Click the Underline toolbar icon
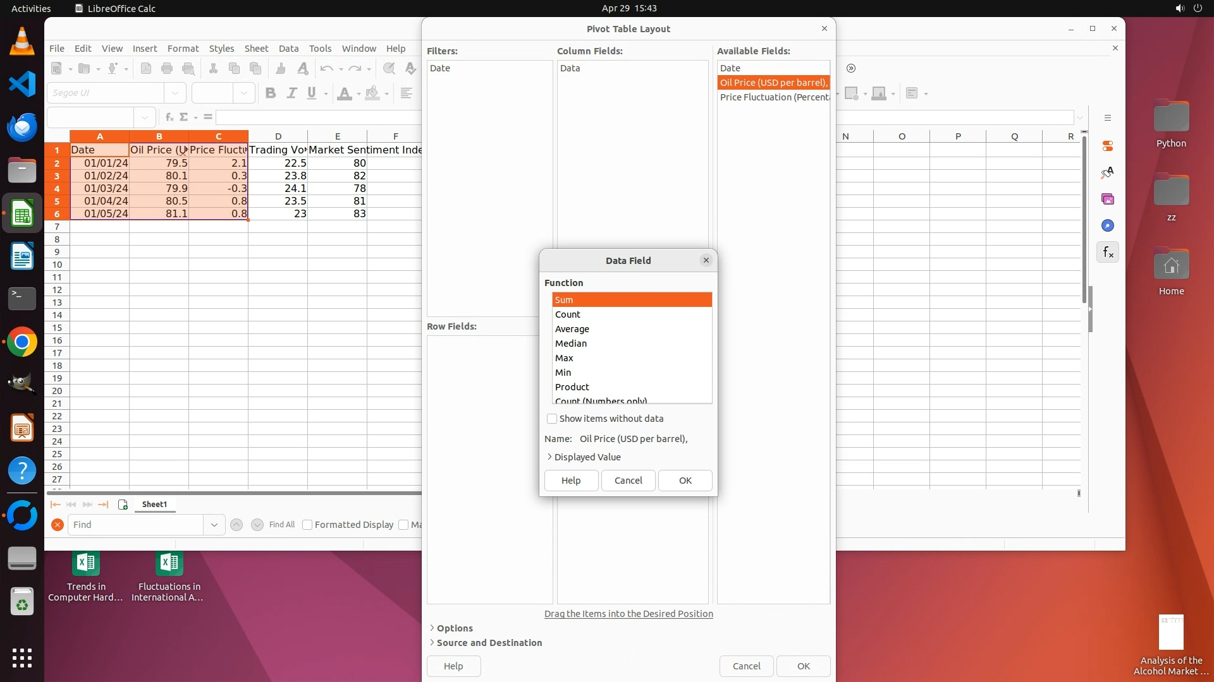Screen dimensions: 1214x682 coord(311,93)
